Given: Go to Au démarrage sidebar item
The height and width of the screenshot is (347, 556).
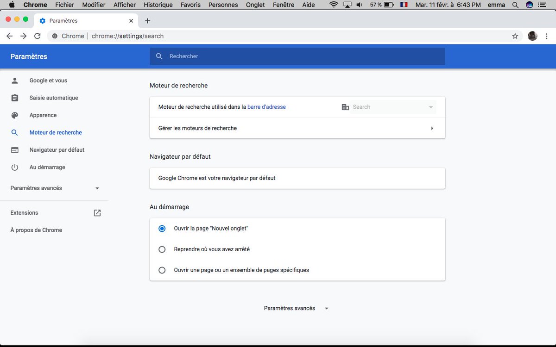Looking at the screenshot, I should tap(47, 167).
